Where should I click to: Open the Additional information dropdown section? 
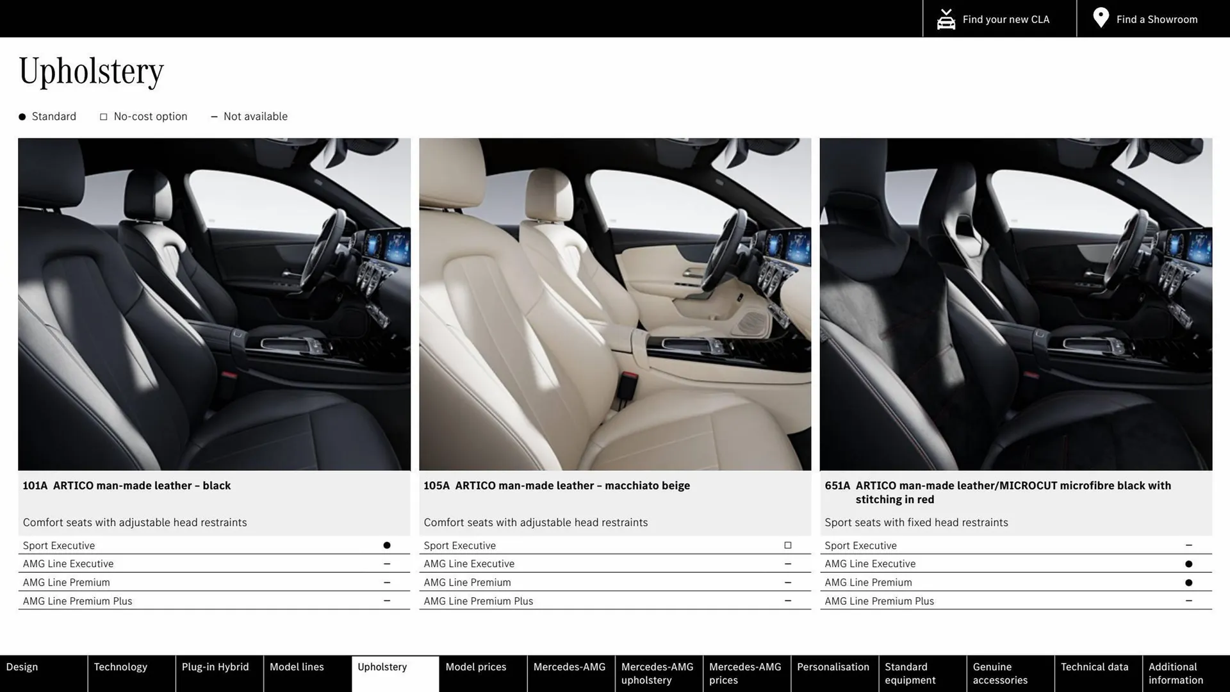(x=1176, y=673)
